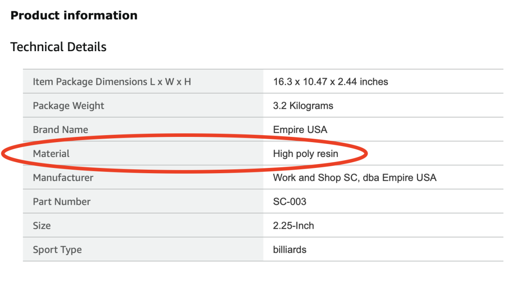The image size is (526, 290).
Task: Click the 'SC-003' part number value
Action: (x=290, y=202)
